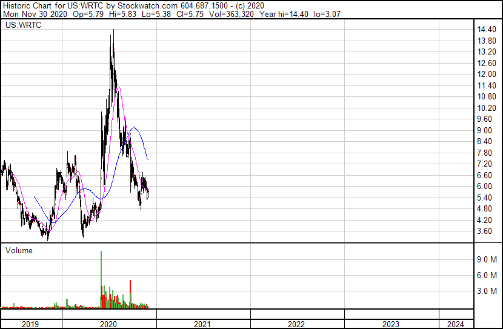Click the 6.0 M volume axis label

pyautogui.click(x=487, y=275)
